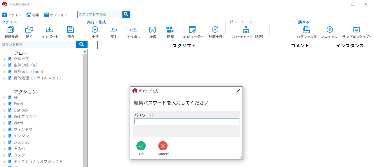Viewport: 373px width, 167px height.
Task: Select その他 command category
Action: pyautogui.click(x=20, y=149)
